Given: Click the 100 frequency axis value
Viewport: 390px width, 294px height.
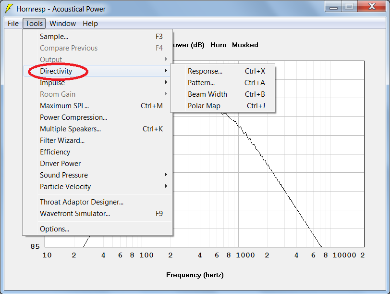Looking at the screenshot, I should pos(146,255).
